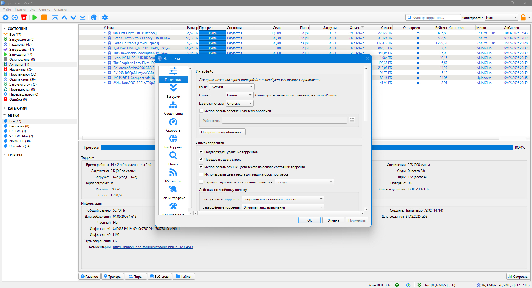Click the torrent details progress bar
The width and height of the screenshot is (532, 288).
tap(307, 148)
